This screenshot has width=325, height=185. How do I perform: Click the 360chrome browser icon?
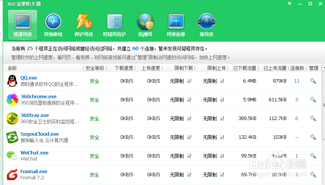tap(12, 100)
